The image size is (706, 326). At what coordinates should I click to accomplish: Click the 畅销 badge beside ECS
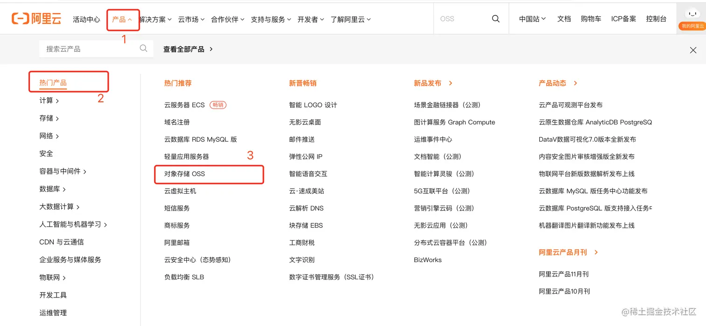tap(218, 105)
